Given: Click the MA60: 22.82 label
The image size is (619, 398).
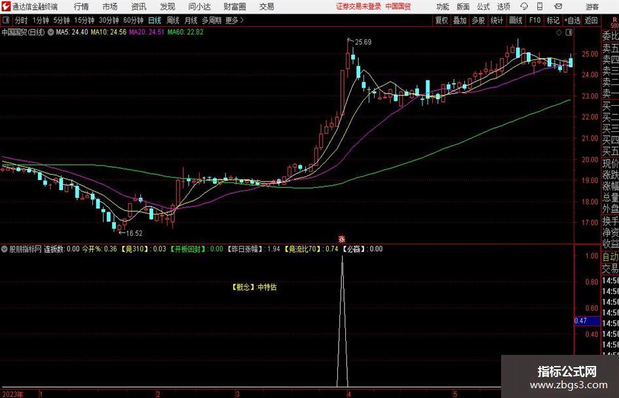Looking at the screenshot, I should (x=185, y=32).
